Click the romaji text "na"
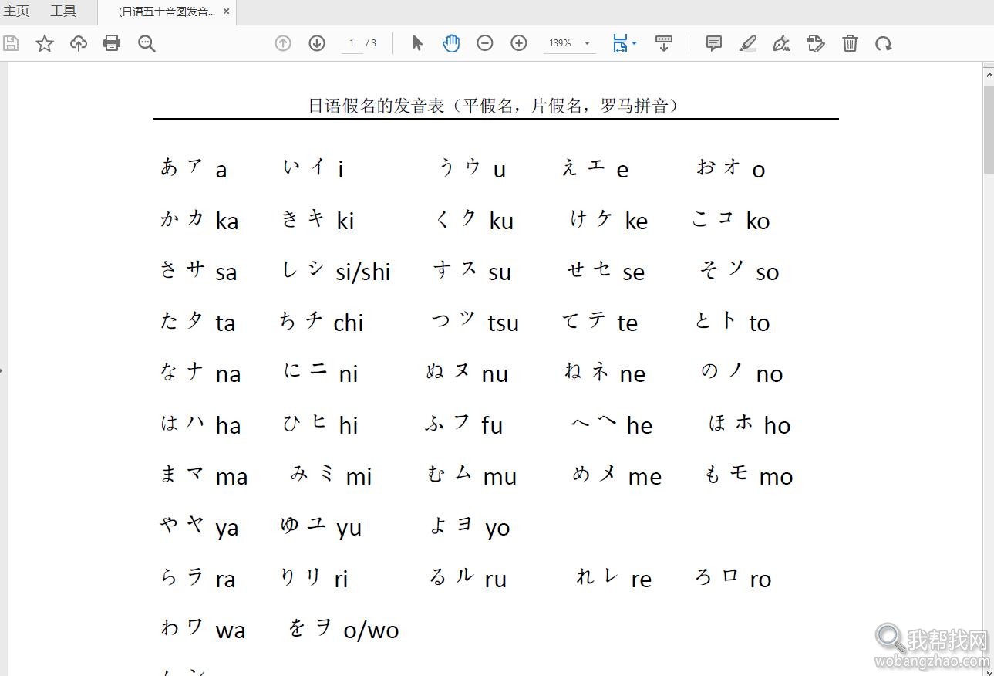Screen dimensions: 994x676 click(x=228, y=375)
